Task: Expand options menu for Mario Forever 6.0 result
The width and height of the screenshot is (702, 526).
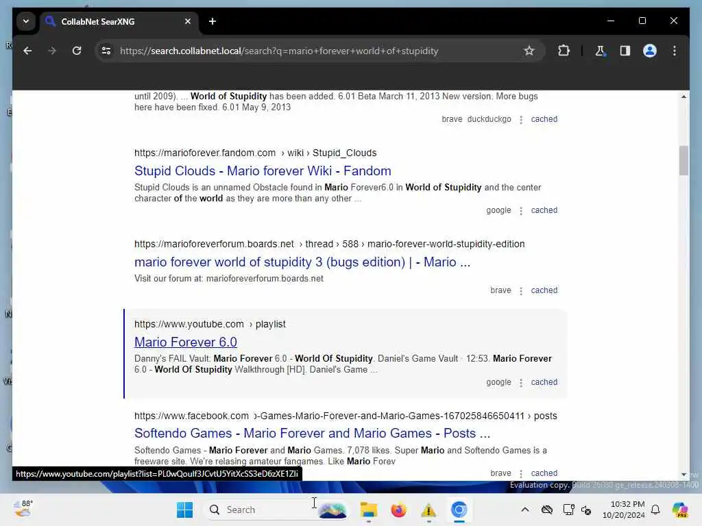Action: coord(521,382)
